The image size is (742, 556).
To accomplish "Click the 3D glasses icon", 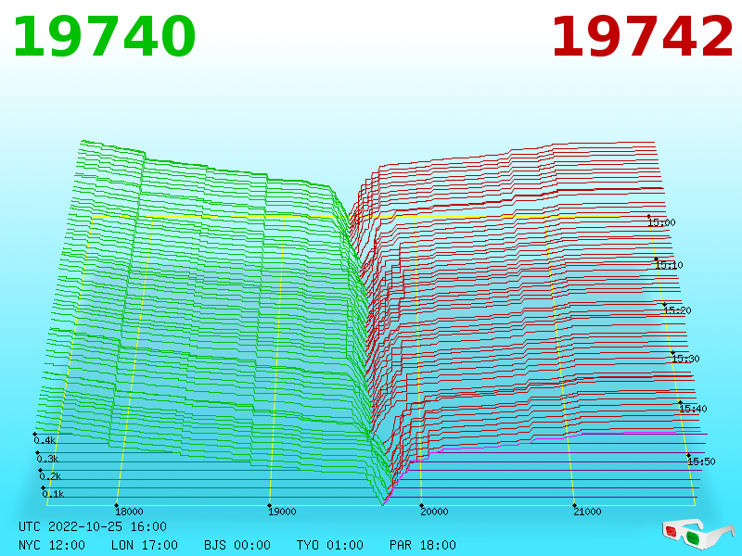I will point(697,534).
